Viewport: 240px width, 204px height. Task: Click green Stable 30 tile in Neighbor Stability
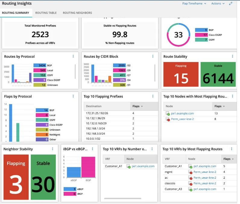(43, 177)
